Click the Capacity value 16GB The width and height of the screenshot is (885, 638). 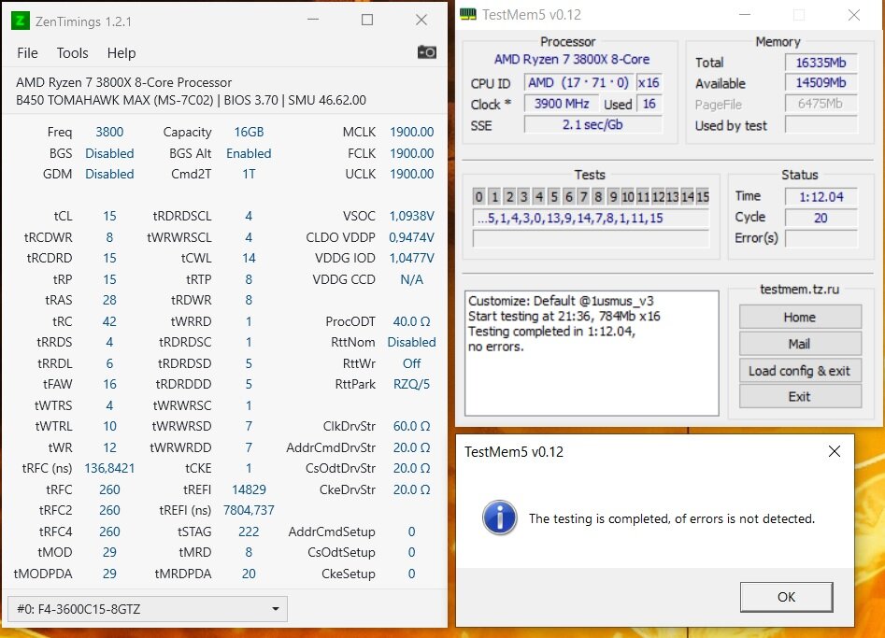(249, 132)
